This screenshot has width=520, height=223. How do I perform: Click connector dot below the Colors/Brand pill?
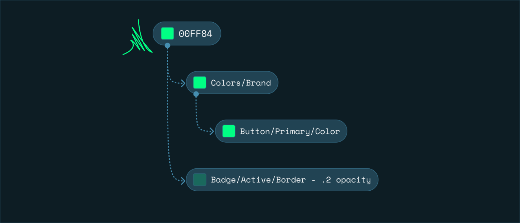196,94
